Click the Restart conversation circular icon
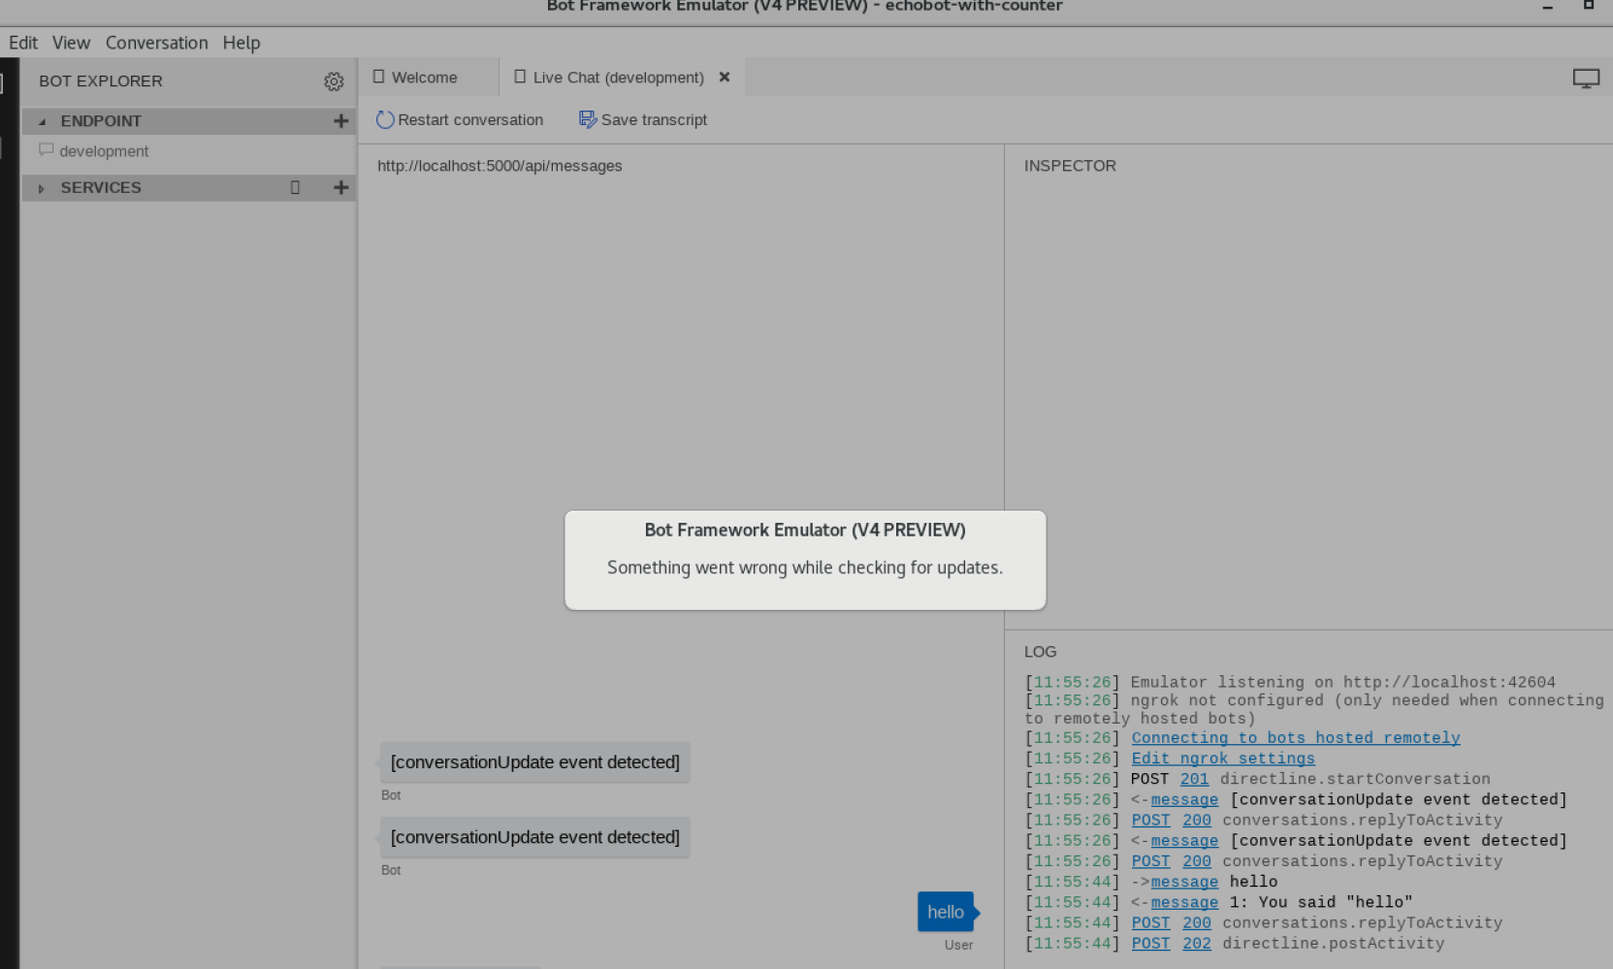The image size is (1613, 969). (384, 119)
